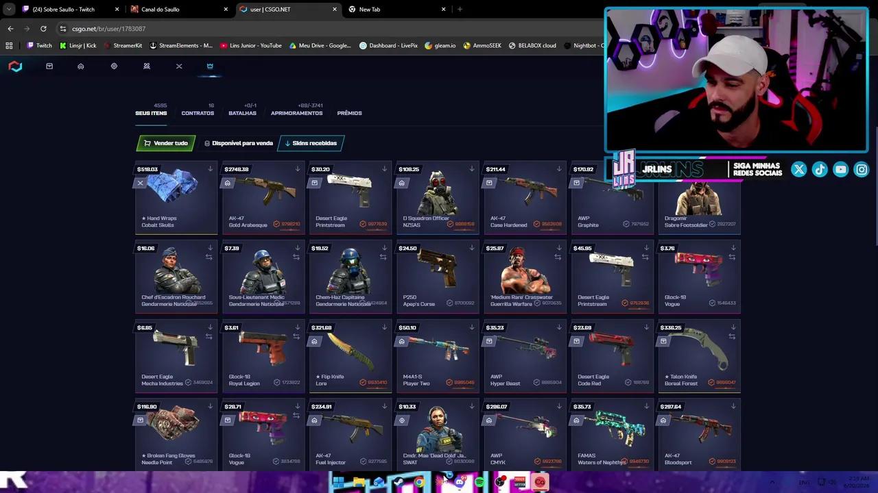Select the highlighted crown icon in navigation
The width and height of the screenshot is (878, 493).
pyautogui.click(x=210, y=66)
